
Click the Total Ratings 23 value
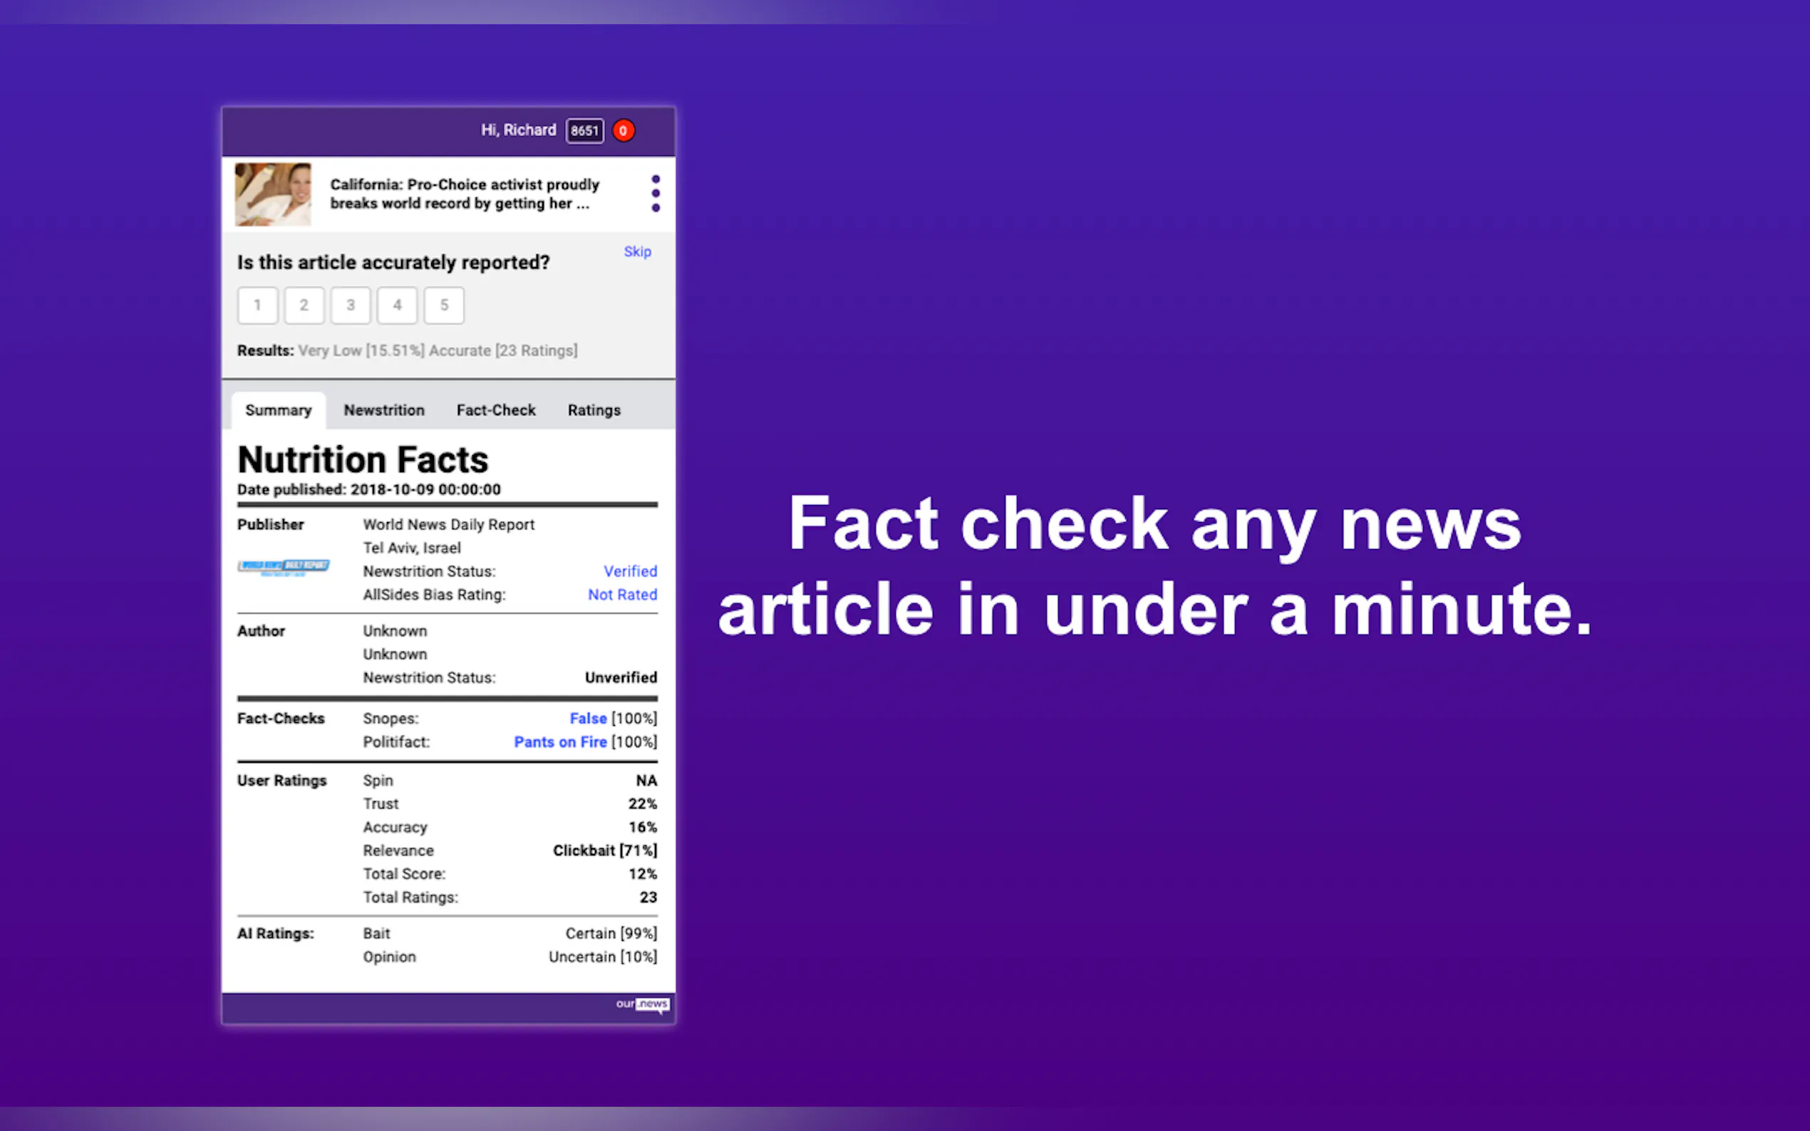coord(648,897)
